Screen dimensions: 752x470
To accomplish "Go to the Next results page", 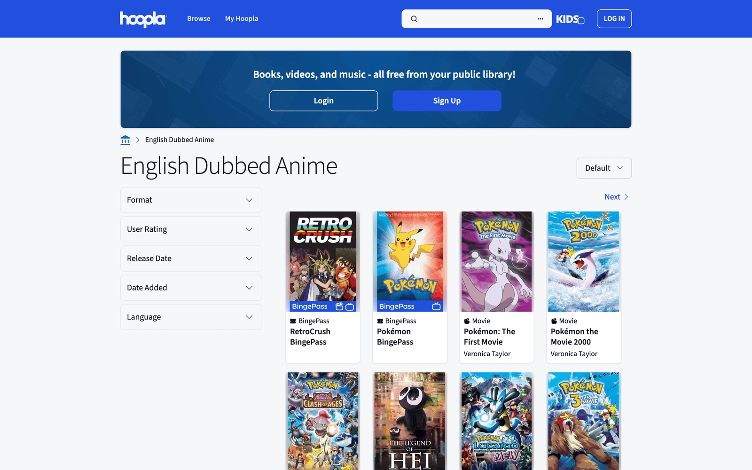I will pos(617,197).
